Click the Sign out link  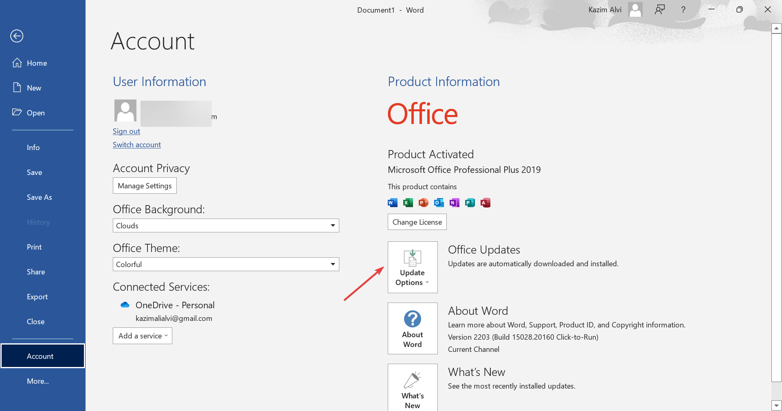pyautogui.click(x=126, y=131)
